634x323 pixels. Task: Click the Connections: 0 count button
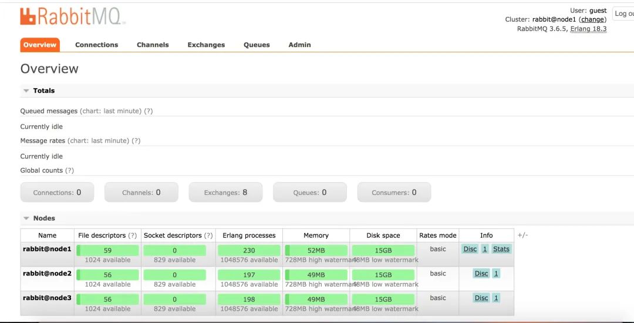point(57,193)
